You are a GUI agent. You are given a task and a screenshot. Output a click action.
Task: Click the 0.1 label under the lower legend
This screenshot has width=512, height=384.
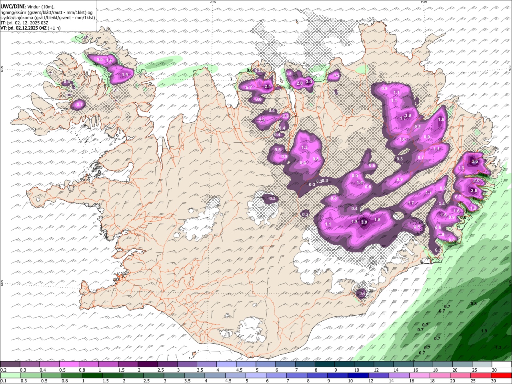(x=4, y=381)
